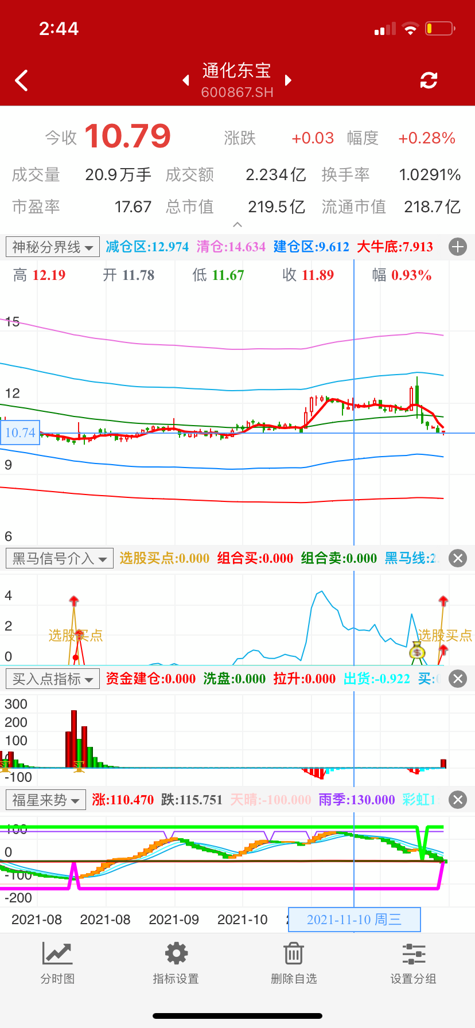
Task: Tap the battery status indicator
Action: tap(440, 28)
